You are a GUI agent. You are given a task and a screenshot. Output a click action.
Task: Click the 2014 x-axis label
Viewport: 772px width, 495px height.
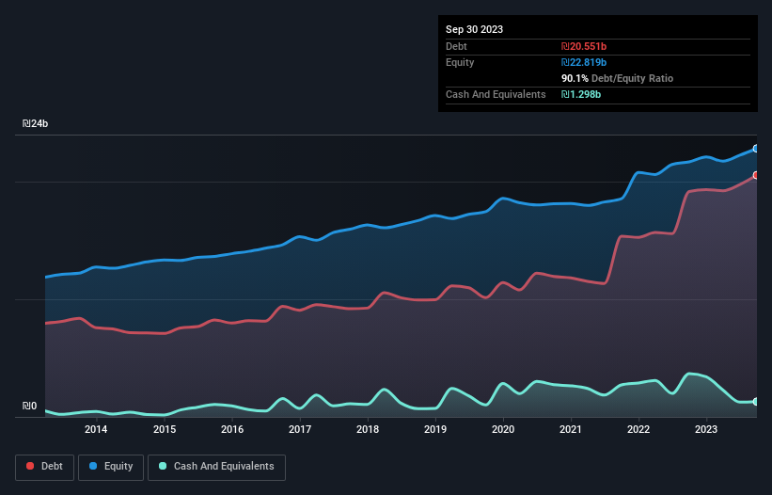click(x=96, y=429)
